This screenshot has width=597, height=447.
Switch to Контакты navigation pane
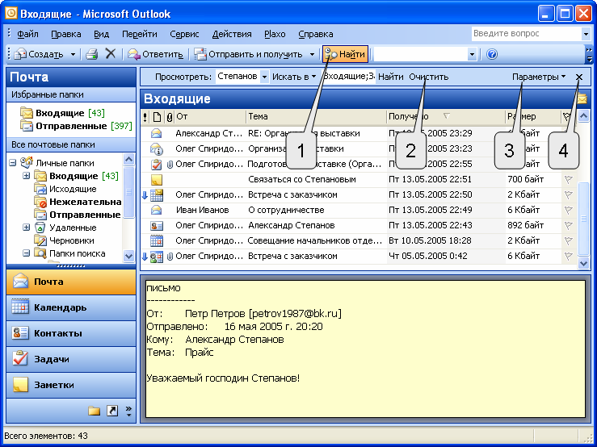tap(71, 333)
